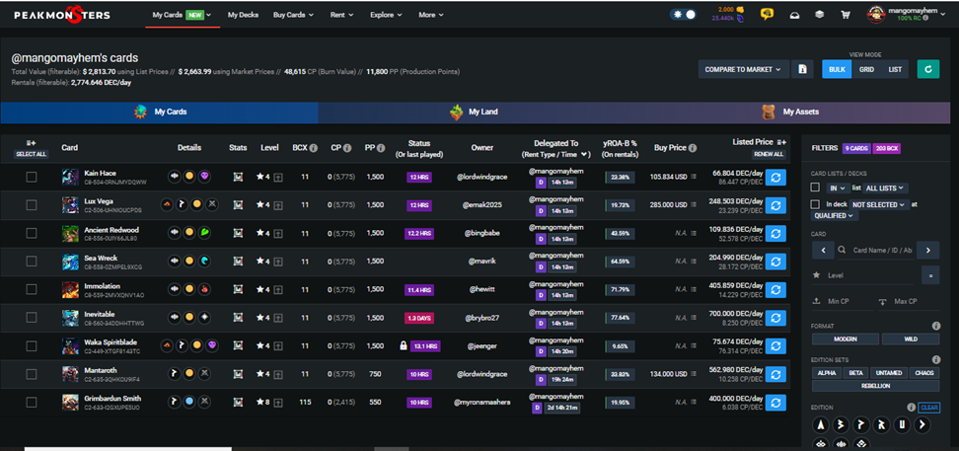
Task: Renew the Inevitable rental listing
Action: coord(775,318)
